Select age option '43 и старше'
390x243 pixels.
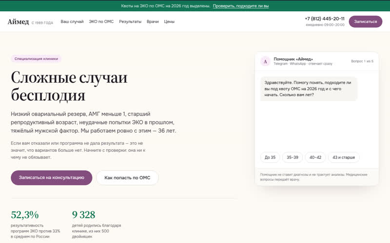(344, 157)
